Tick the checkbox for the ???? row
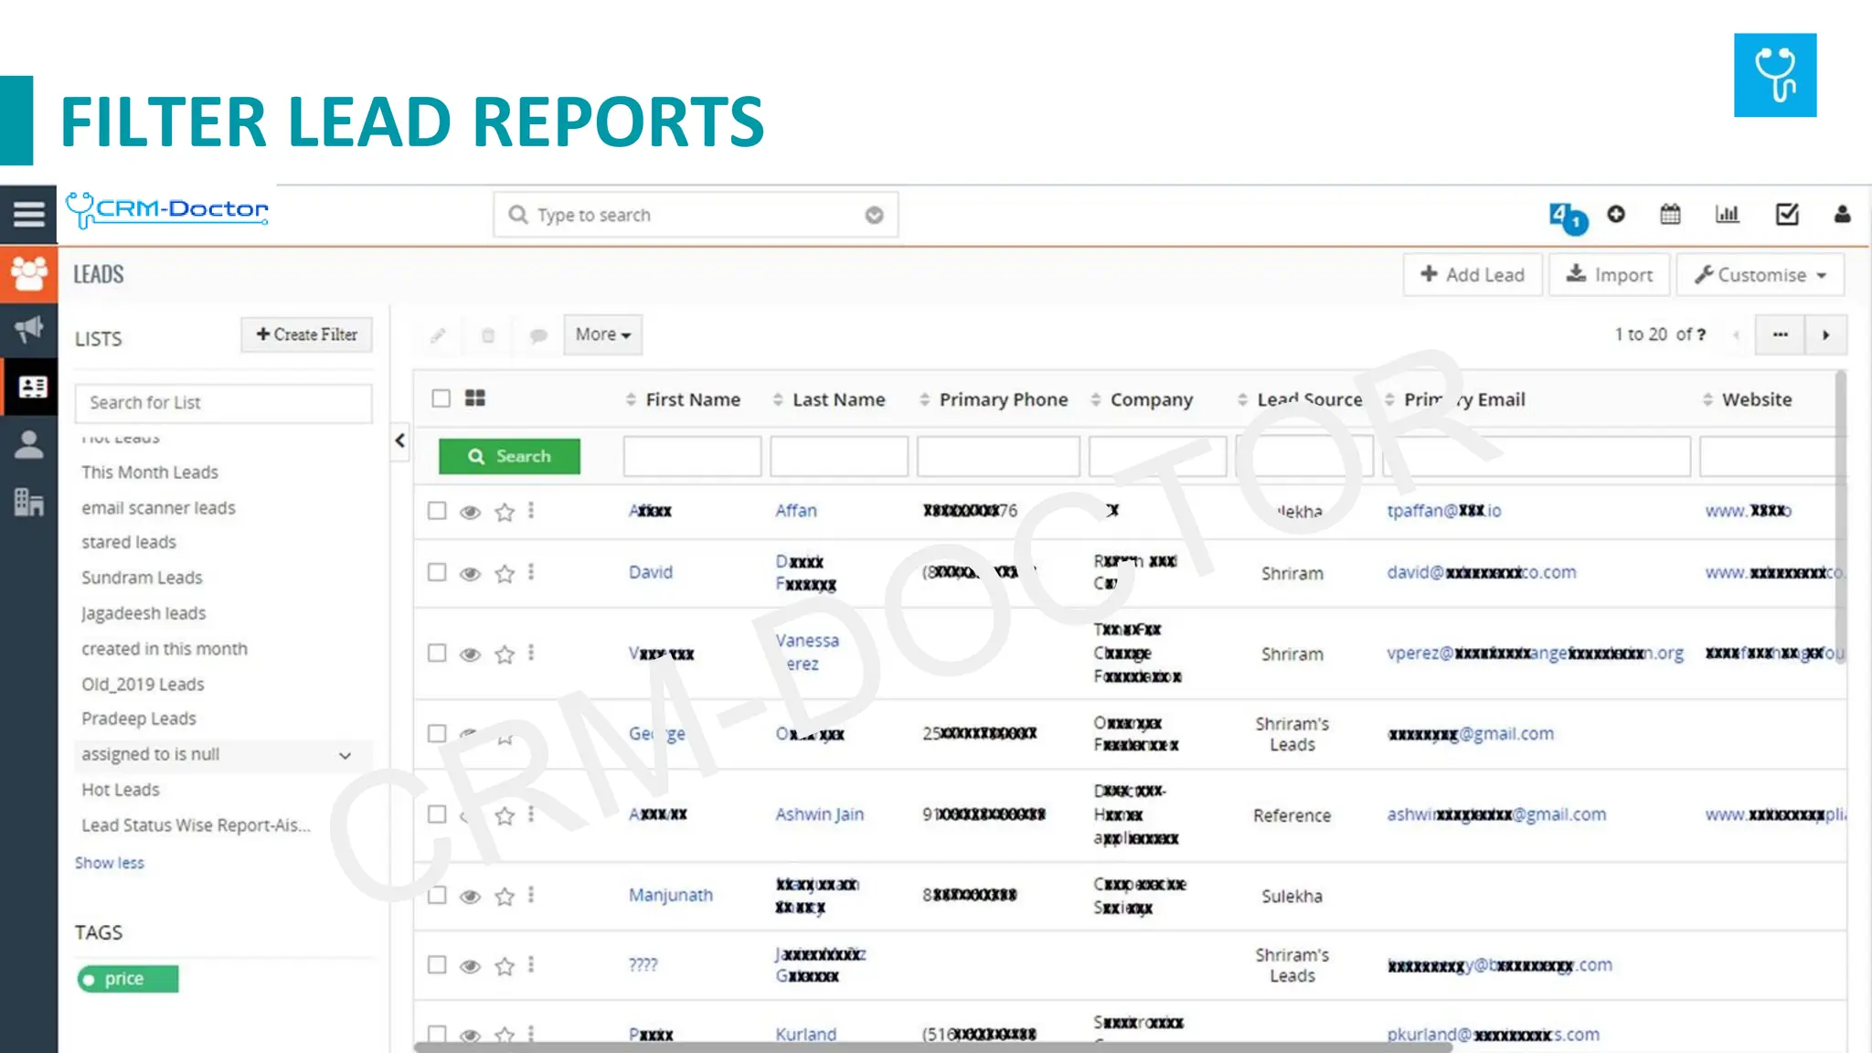 click(437, 965)
